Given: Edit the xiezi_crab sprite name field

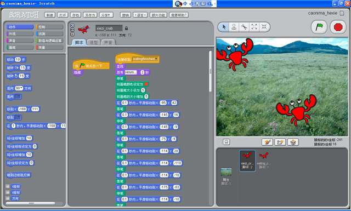Looking at the screenshot, I should pyautogui.click(x=109, y=28).
